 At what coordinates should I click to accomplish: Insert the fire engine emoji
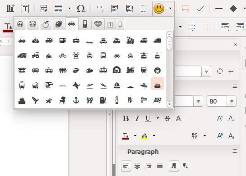(130, 41)
